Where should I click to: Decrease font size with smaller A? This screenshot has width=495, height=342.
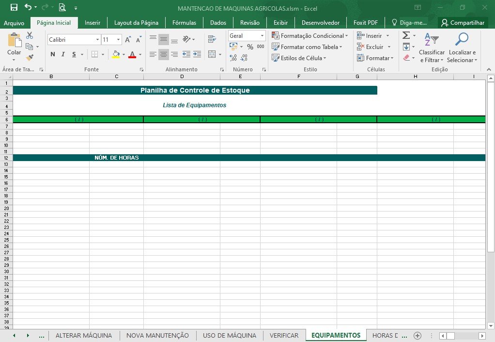138,39
